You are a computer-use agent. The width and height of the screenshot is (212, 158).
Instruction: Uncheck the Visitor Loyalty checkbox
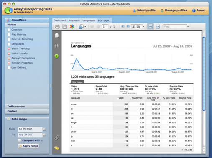tap(9, 54)
